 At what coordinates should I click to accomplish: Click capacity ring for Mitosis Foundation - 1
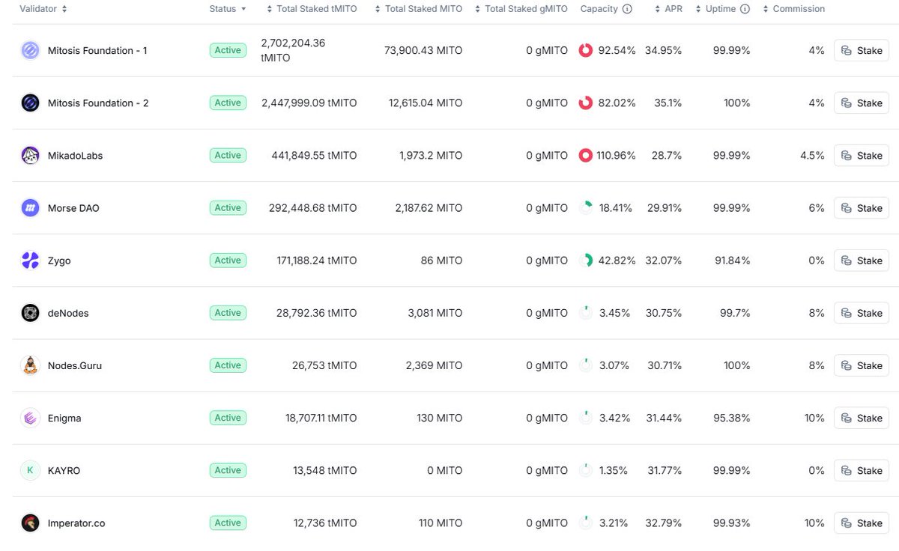point(586,50)
